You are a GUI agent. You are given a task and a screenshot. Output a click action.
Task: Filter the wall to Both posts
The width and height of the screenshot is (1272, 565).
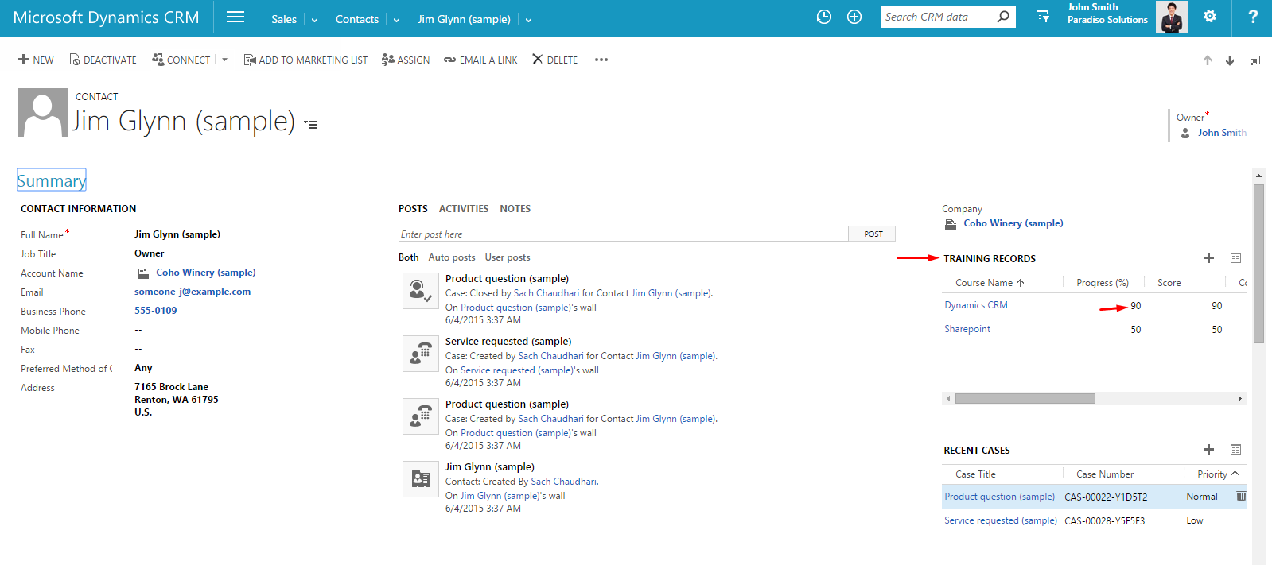tap(408, 257)
